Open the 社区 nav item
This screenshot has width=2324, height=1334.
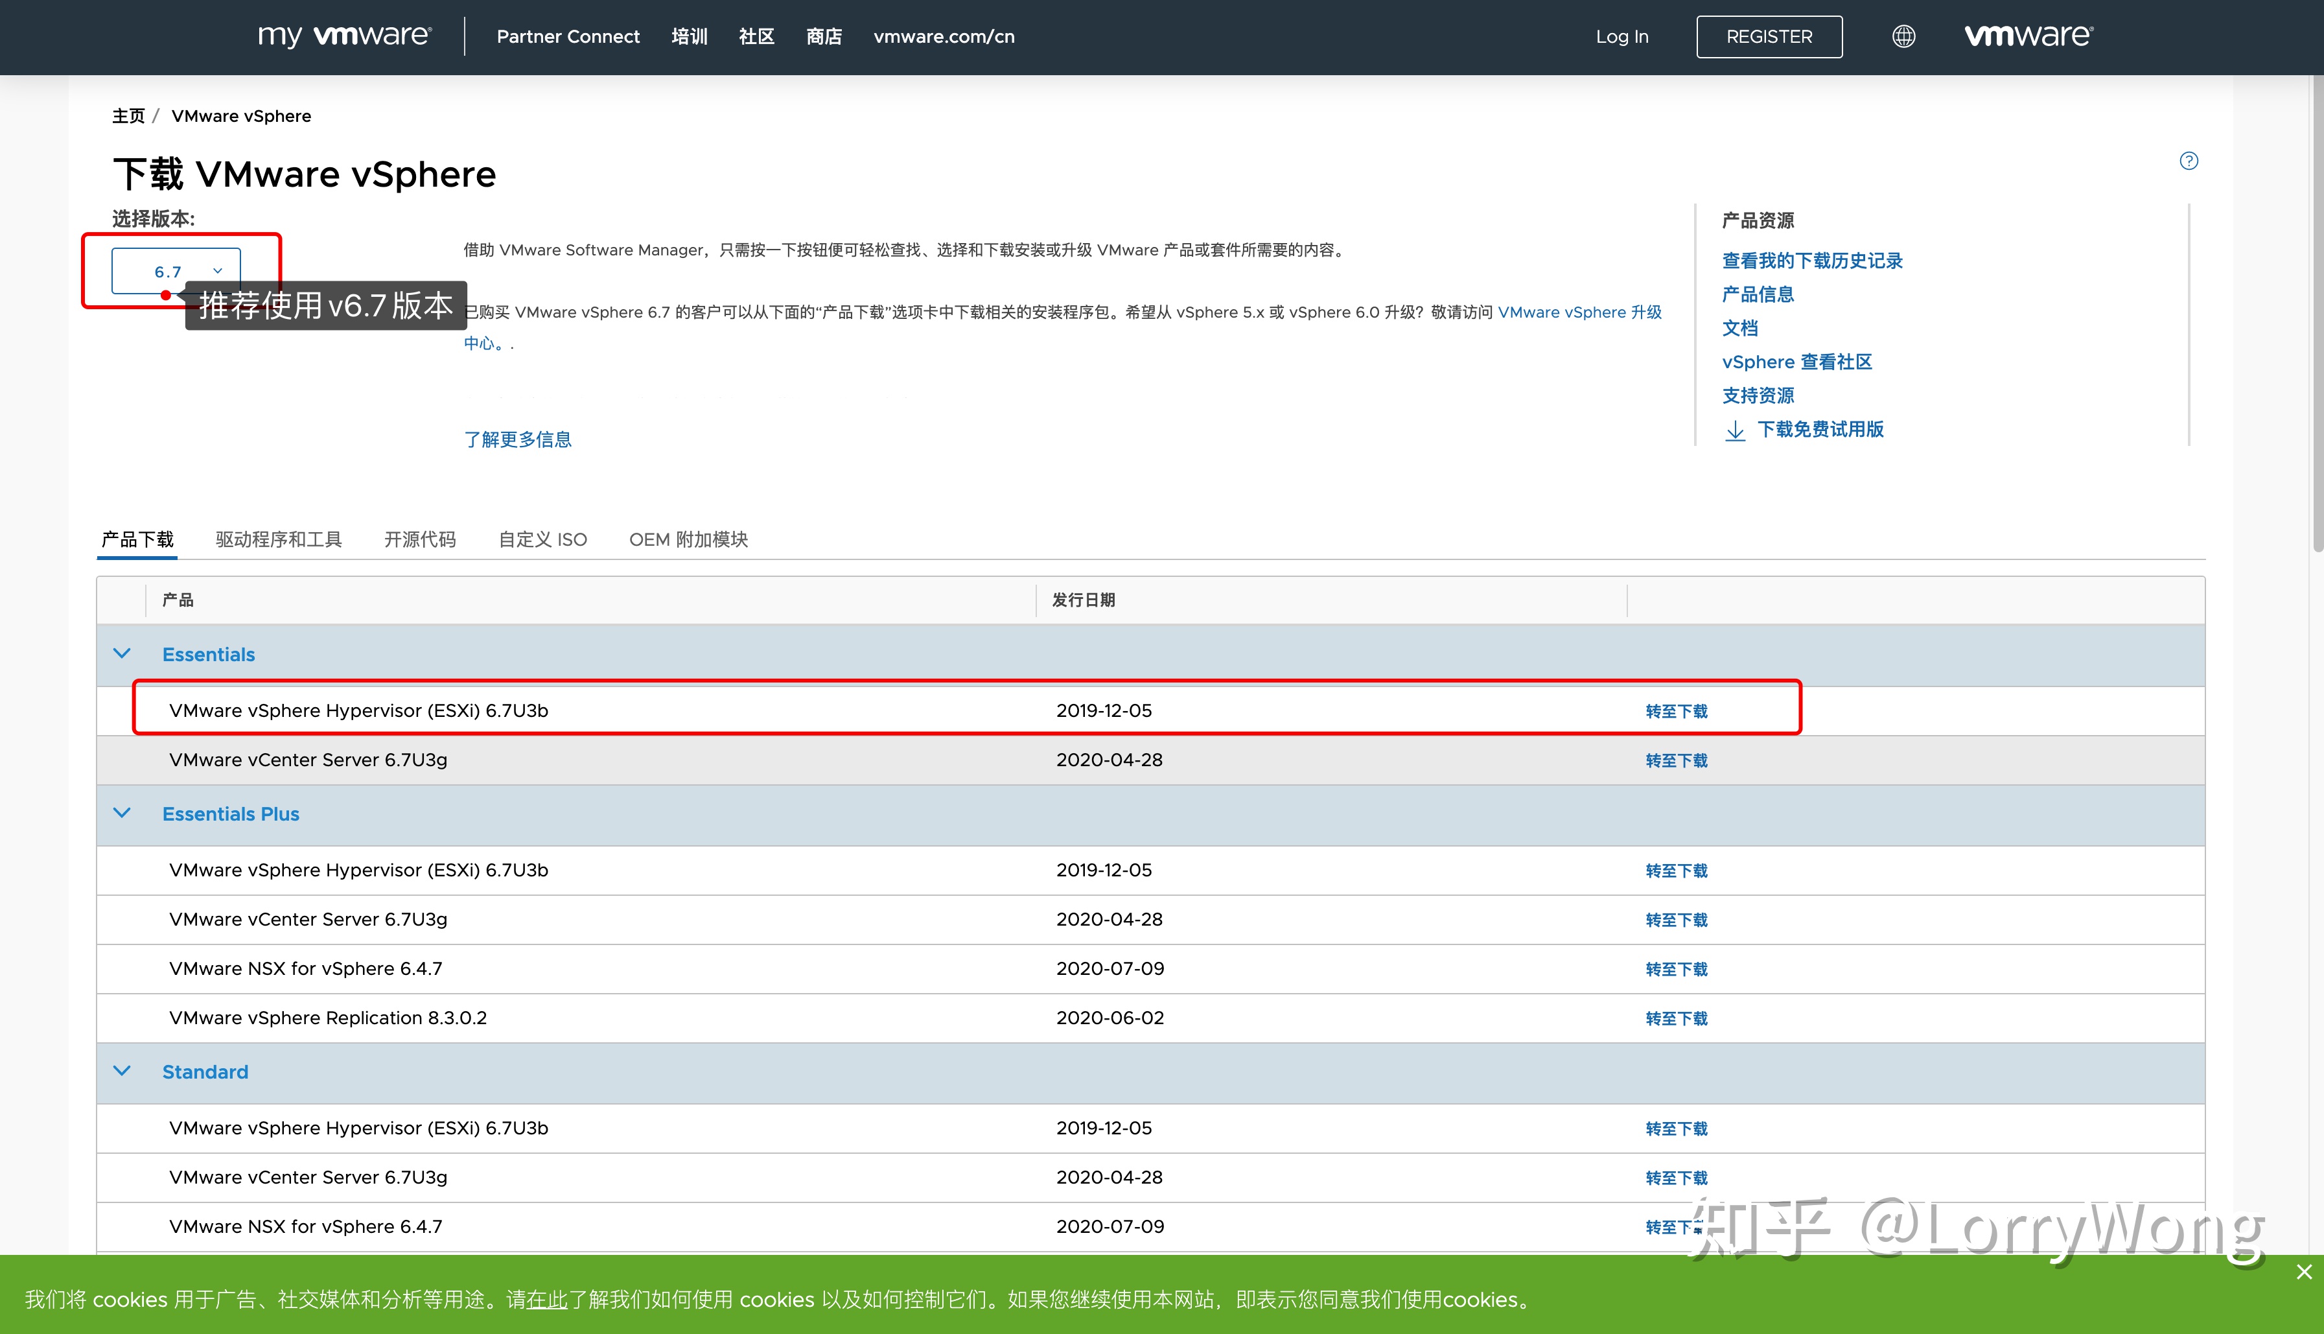tap(757, 37)
